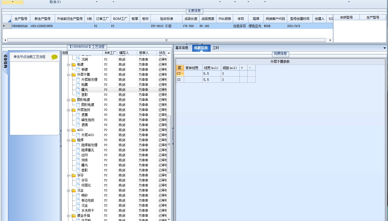Click the 型号创建时间 column header
This screenshot has width=388, height=221.
click(300, 19)
